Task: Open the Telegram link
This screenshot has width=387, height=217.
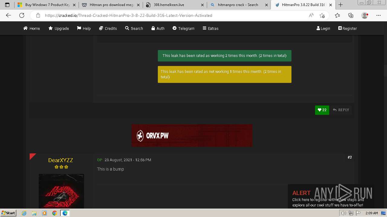Action: (x=184, y=28)
